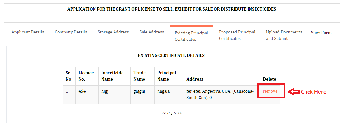Viewport: 344px width, 123px height.
Task: Jump to last page with >> control
Action: [180, 113]
